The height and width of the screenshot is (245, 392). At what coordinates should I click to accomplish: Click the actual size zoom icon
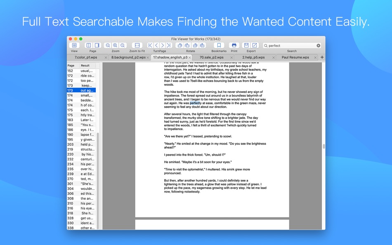pos(123,45)
